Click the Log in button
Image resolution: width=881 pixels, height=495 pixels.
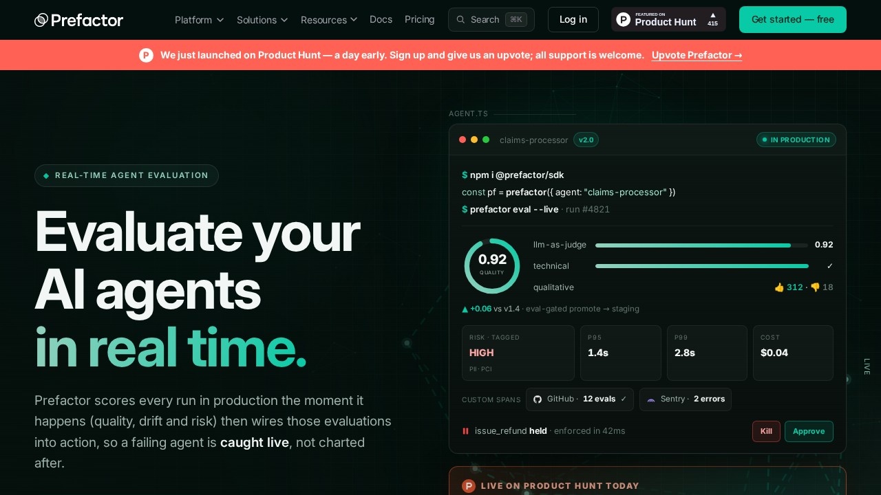pyautogui.click(x=573, y=19)
